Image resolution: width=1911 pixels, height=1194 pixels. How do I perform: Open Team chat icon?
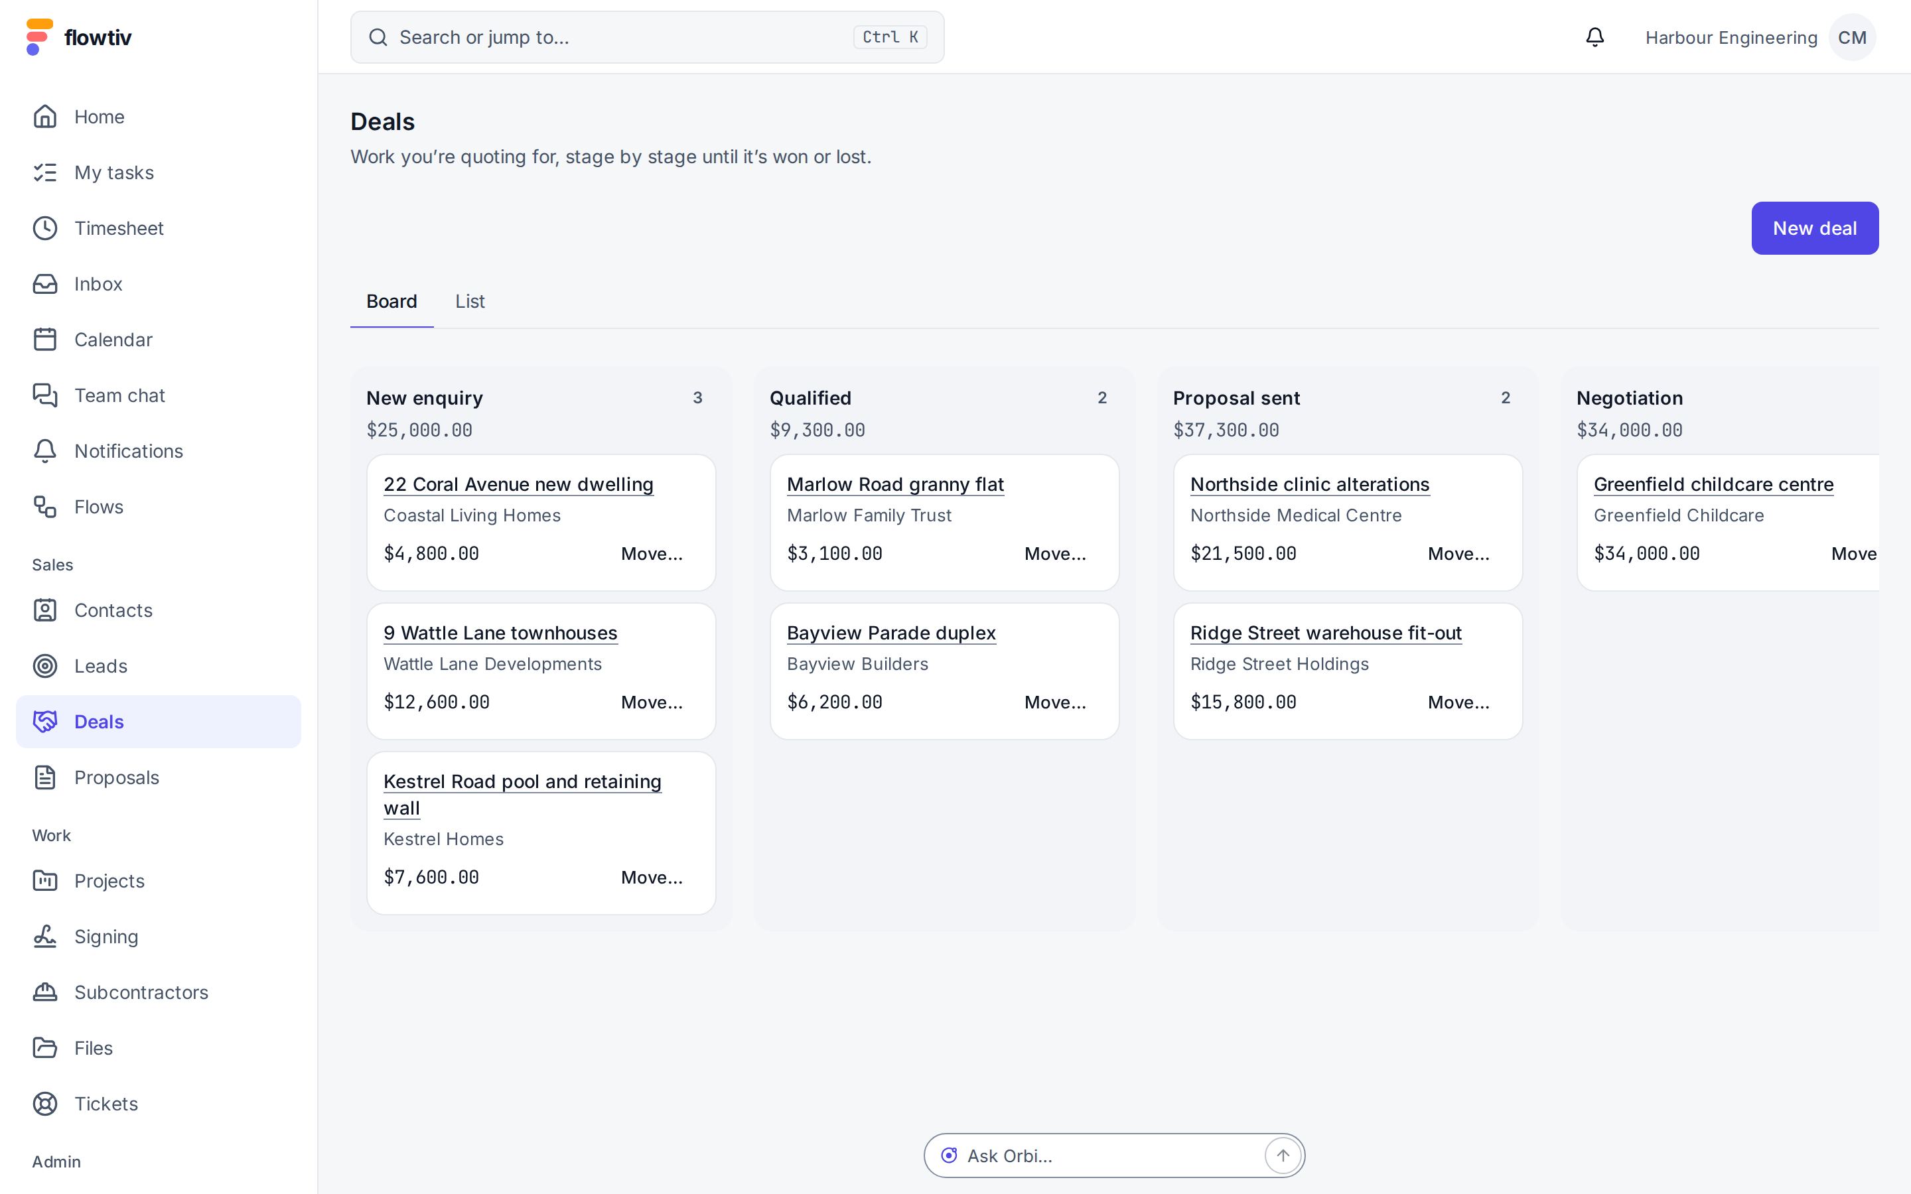(x=45, y=395)
